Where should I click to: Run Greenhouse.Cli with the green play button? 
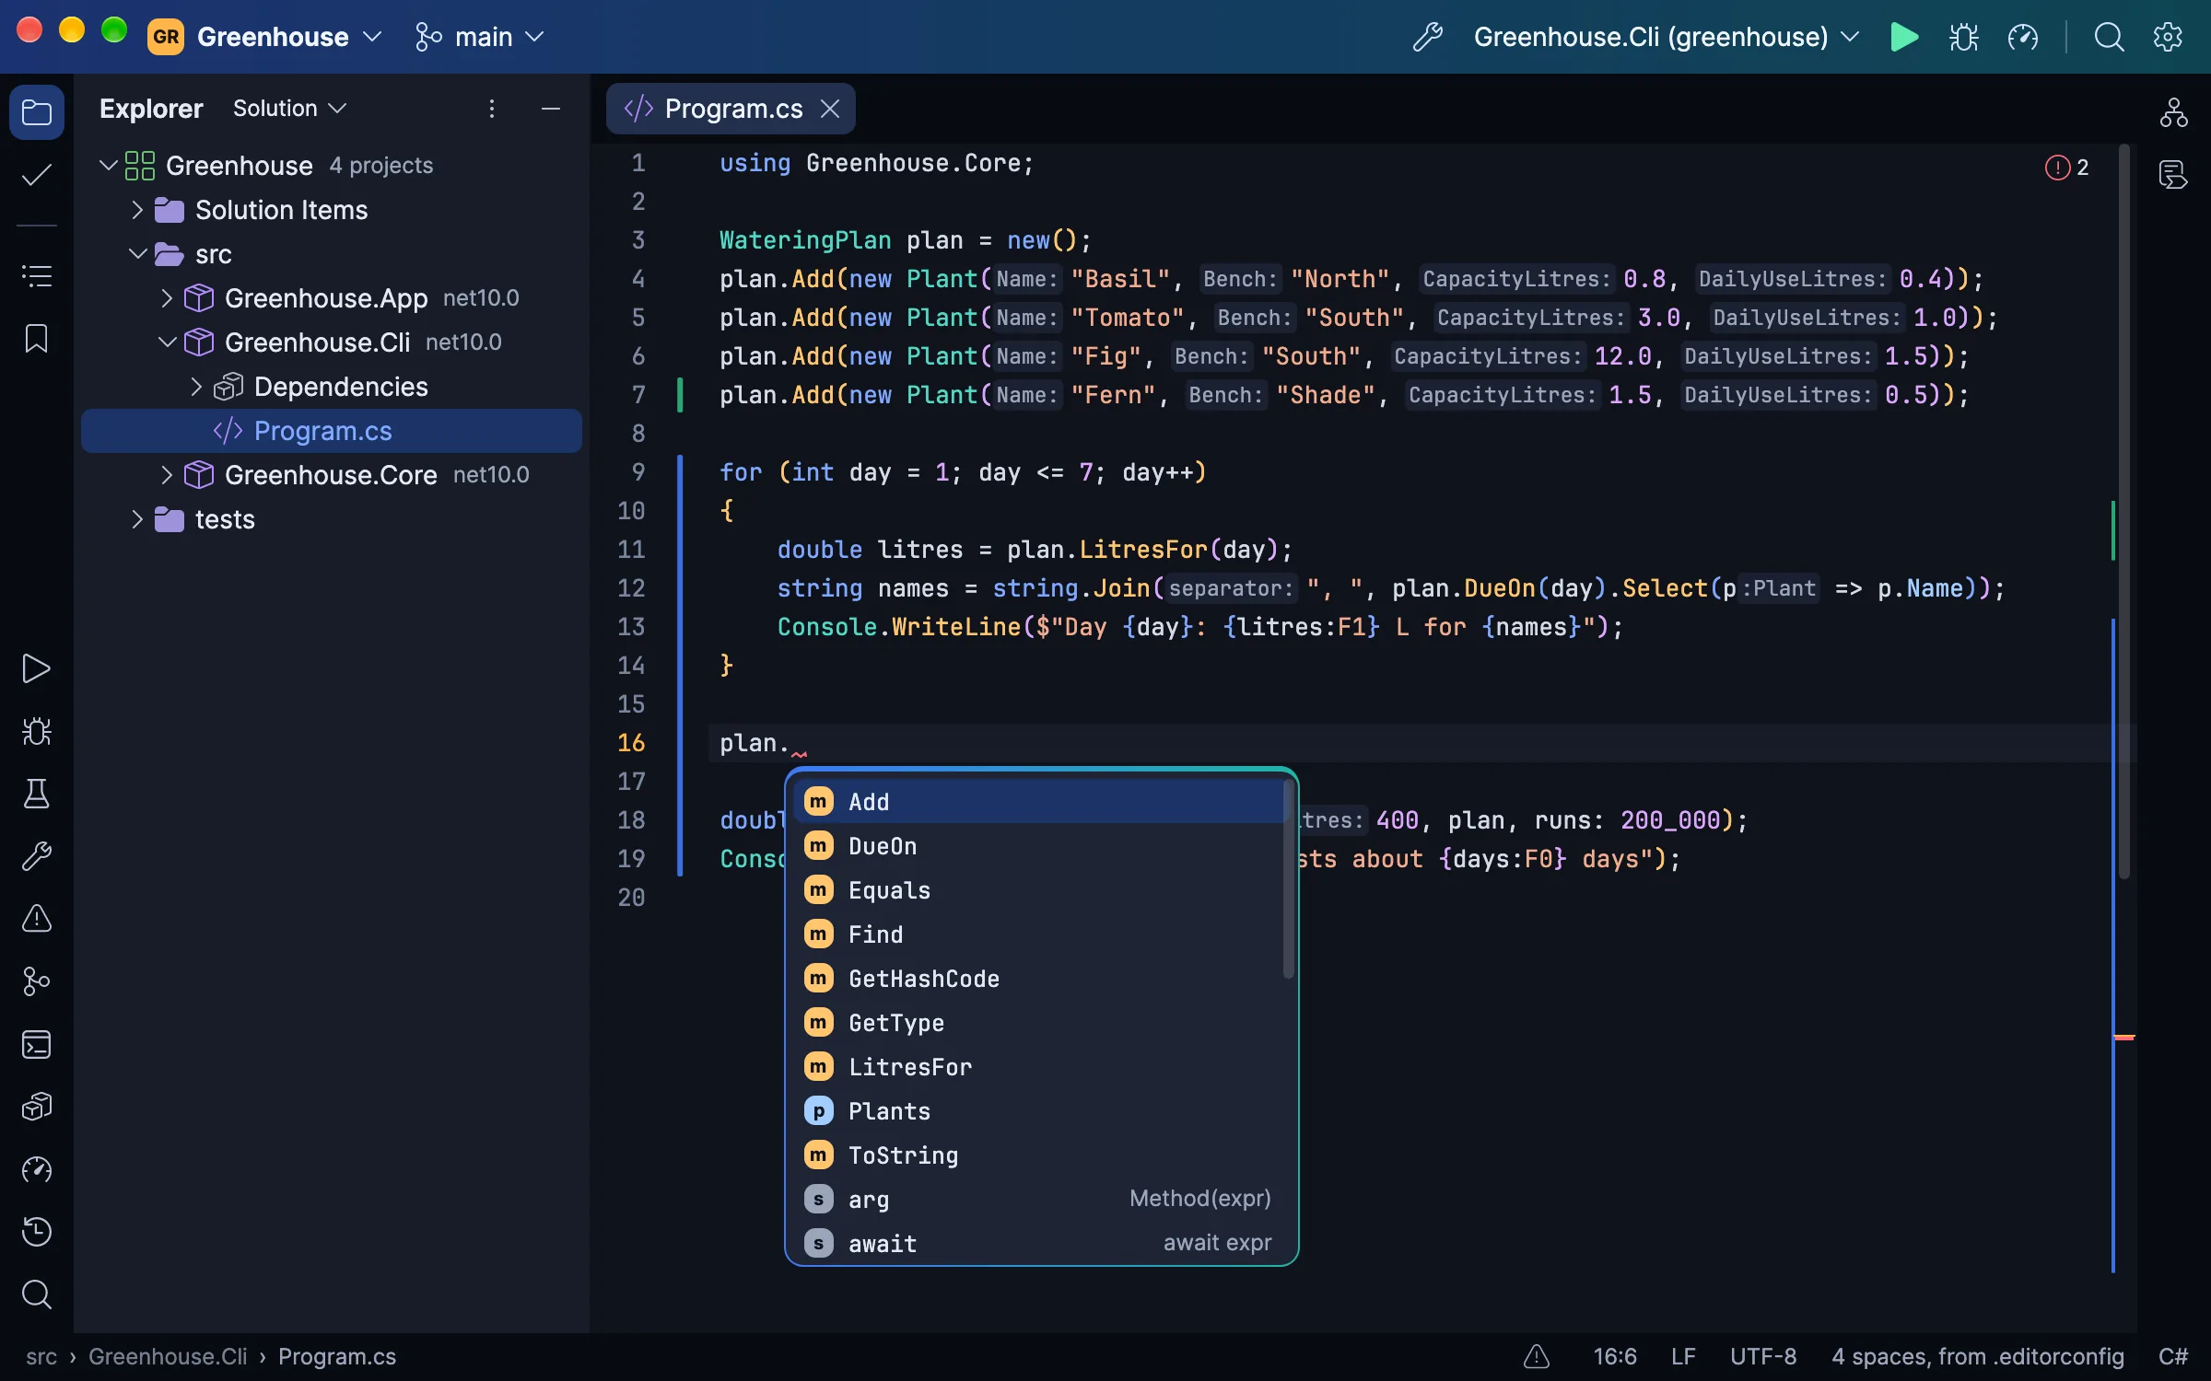click(x=1903, y=37)
